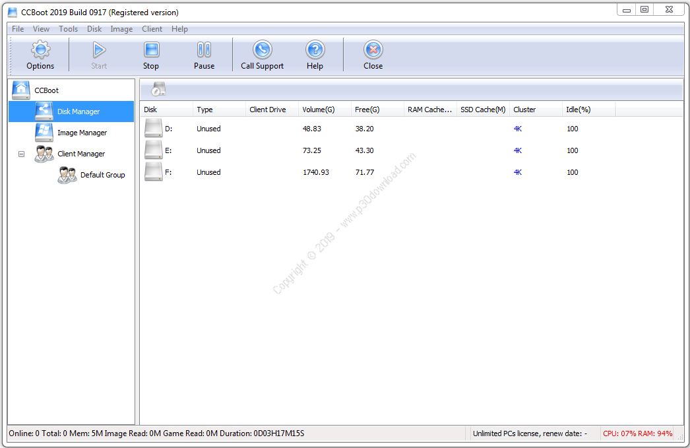Click the 4K cluster link for F:
690x448 pixels.
click(517, 172)
